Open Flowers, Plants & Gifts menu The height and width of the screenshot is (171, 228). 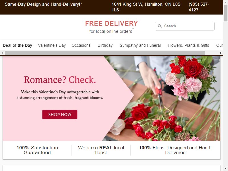point(188,45)
